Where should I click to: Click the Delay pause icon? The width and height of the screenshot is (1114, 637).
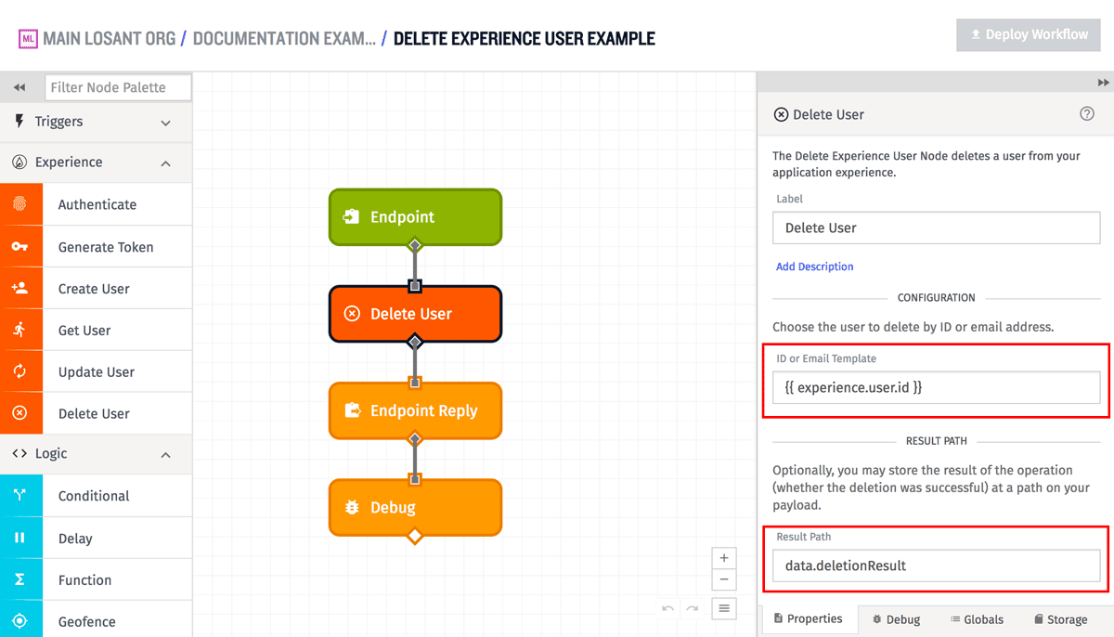pos(20,538)
